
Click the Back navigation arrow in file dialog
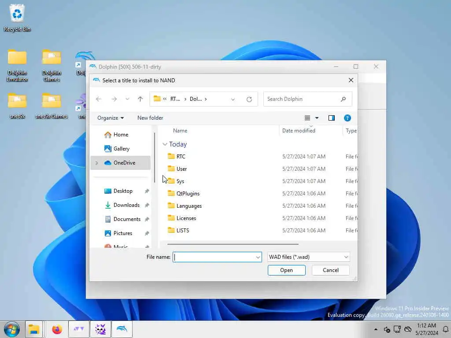99,99
